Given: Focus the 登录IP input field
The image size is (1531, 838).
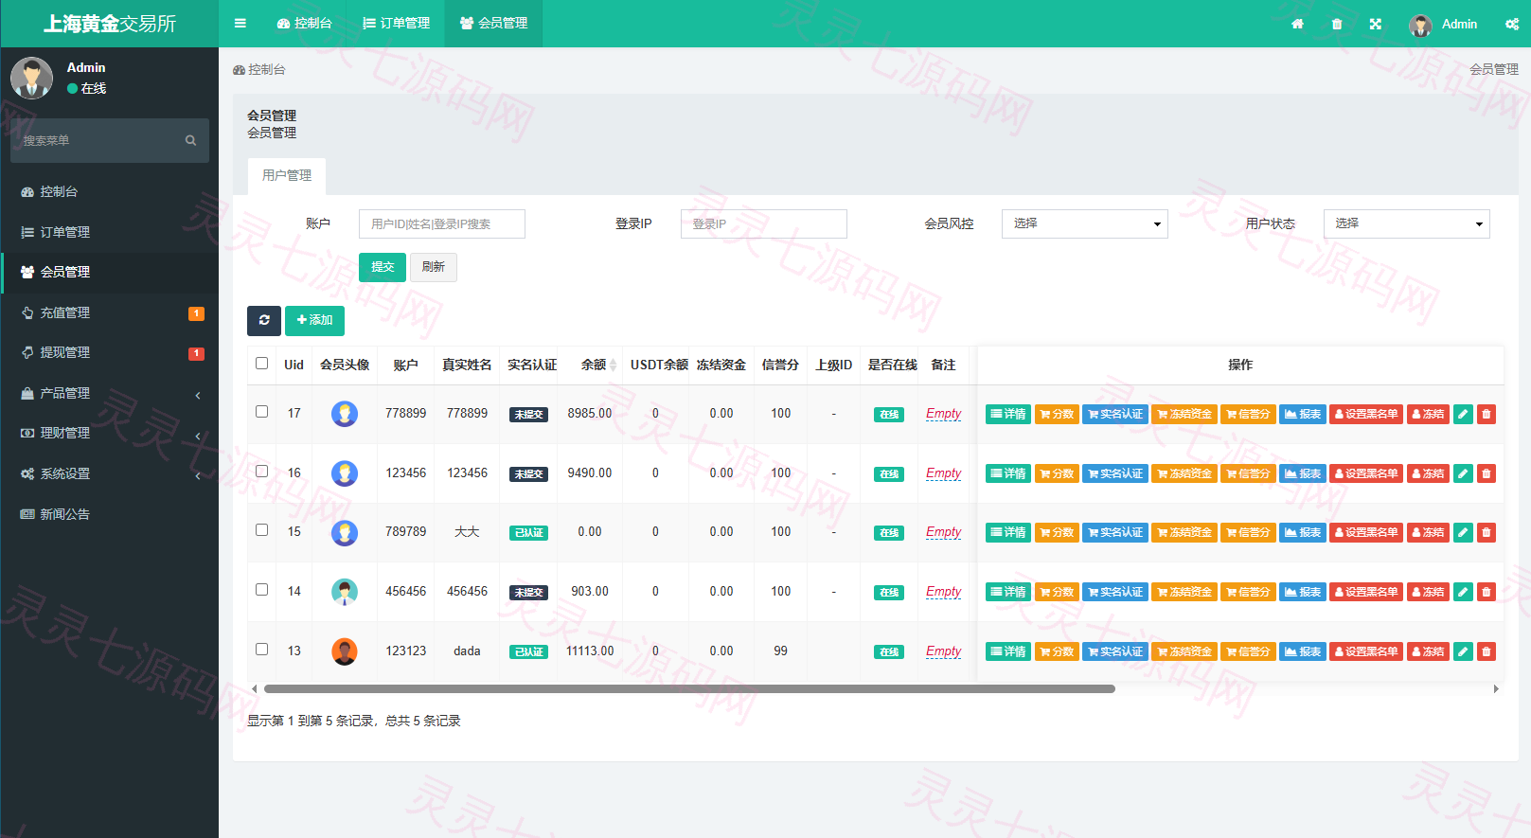Looking at the screenshot, I should coord(764,224).
